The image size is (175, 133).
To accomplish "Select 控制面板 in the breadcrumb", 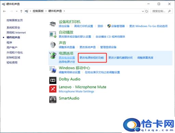I will click(38, 11).
